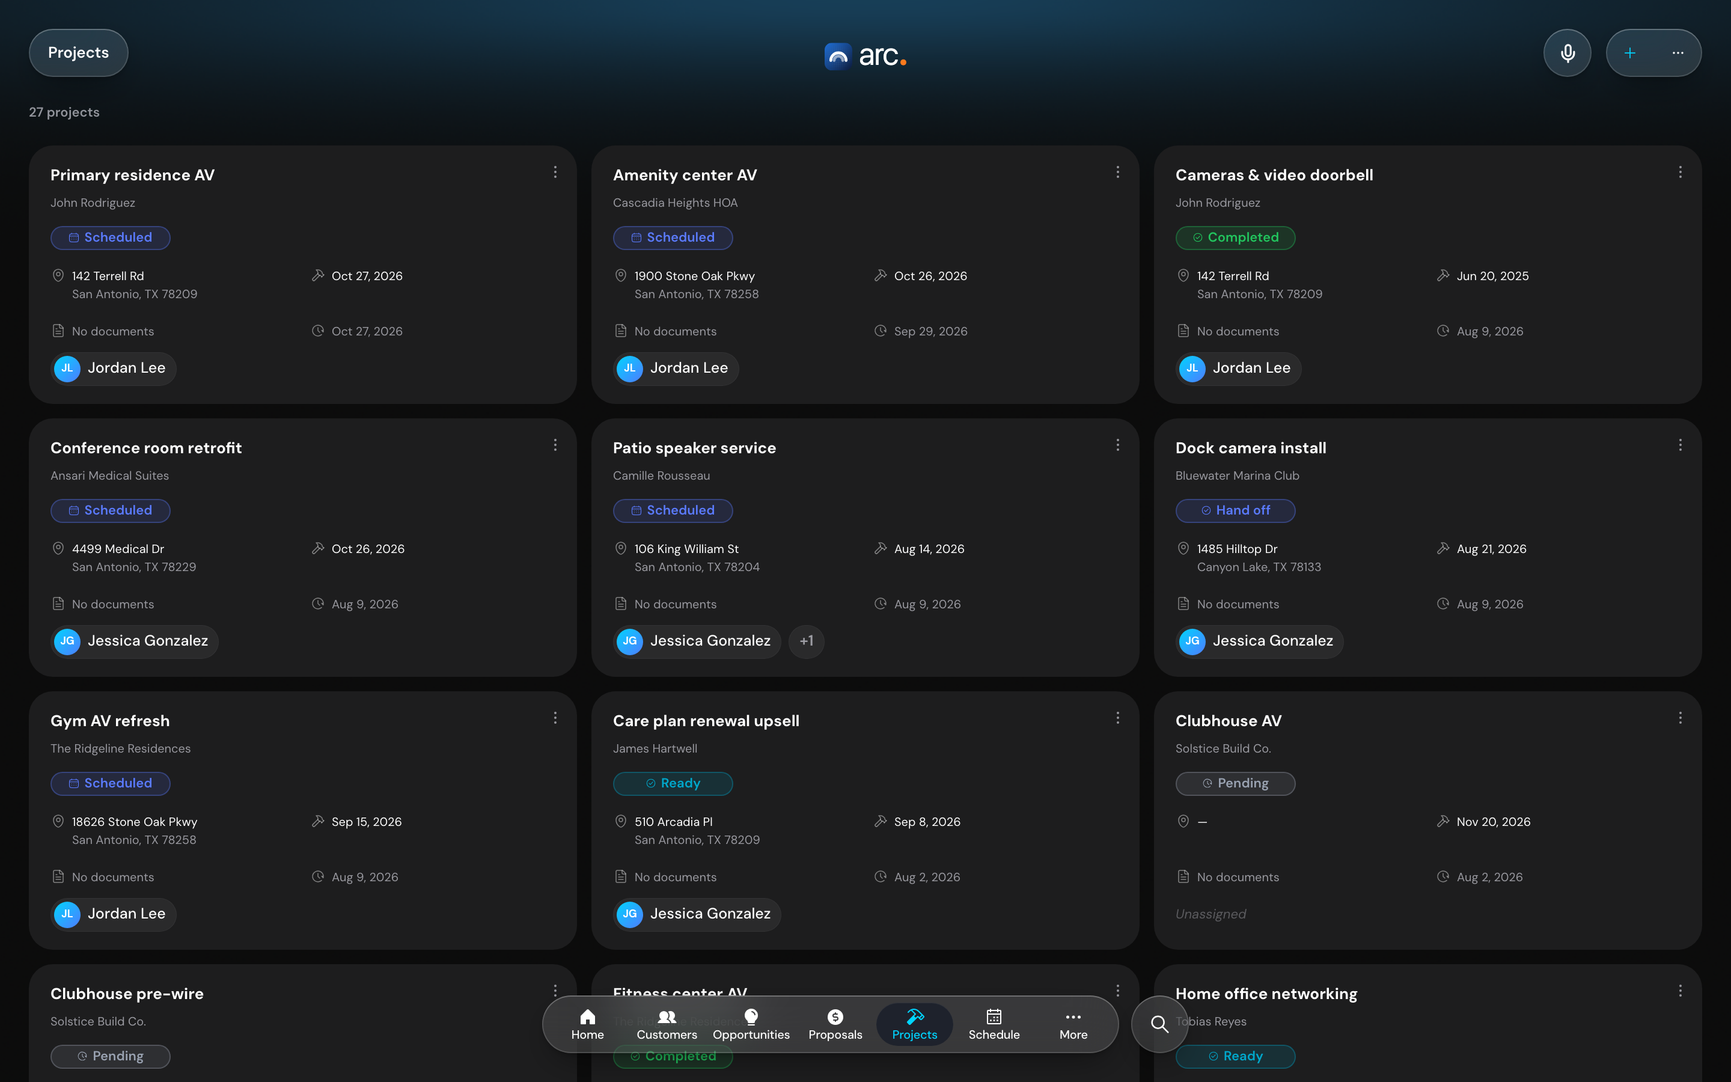
Task: Open kebab menu on Primary residence AV card
Action: pyautogui.click(x=555, y=172)
